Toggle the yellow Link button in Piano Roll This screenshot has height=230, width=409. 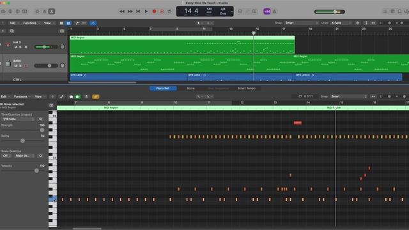96,96
